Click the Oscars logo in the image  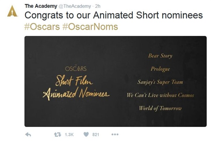point(76,69)
